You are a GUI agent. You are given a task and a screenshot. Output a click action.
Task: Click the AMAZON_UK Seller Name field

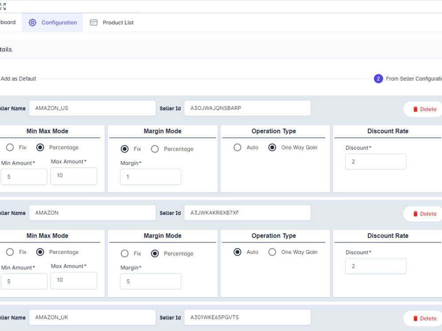pyautogui.click(x=92, y=317)
